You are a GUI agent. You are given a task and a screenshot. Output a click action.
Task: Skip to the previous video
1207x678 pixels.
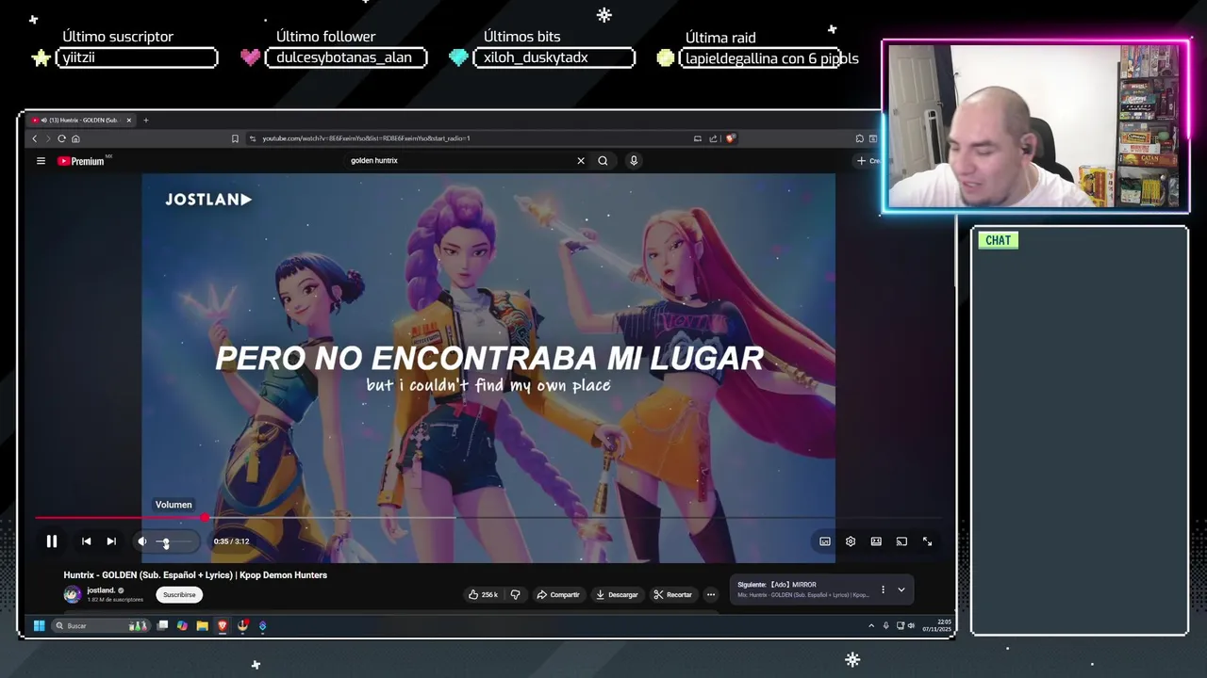pos(86,541)
